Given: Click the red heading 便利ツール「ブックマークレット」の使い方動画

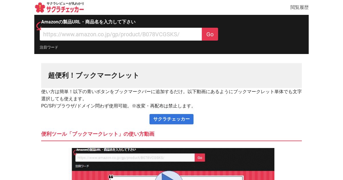Looking at the screenshot, I should (98, 134).
